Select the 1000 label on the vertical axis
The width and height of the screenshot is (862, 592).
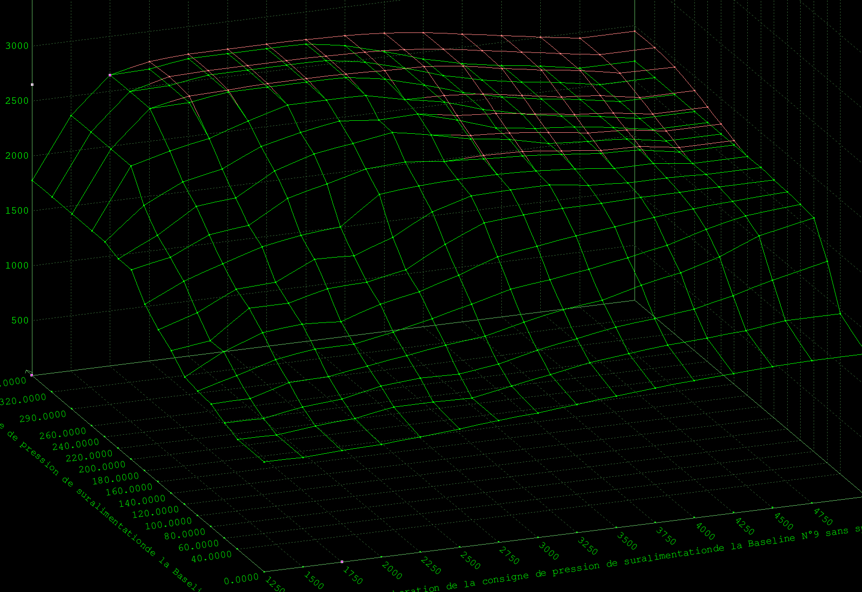pyautogui.click(x=17, y=266)
